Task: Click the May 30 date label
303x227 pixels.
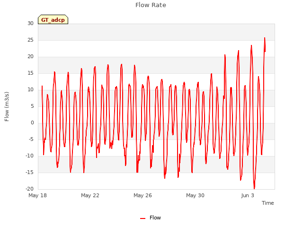Action: [195, 195]
